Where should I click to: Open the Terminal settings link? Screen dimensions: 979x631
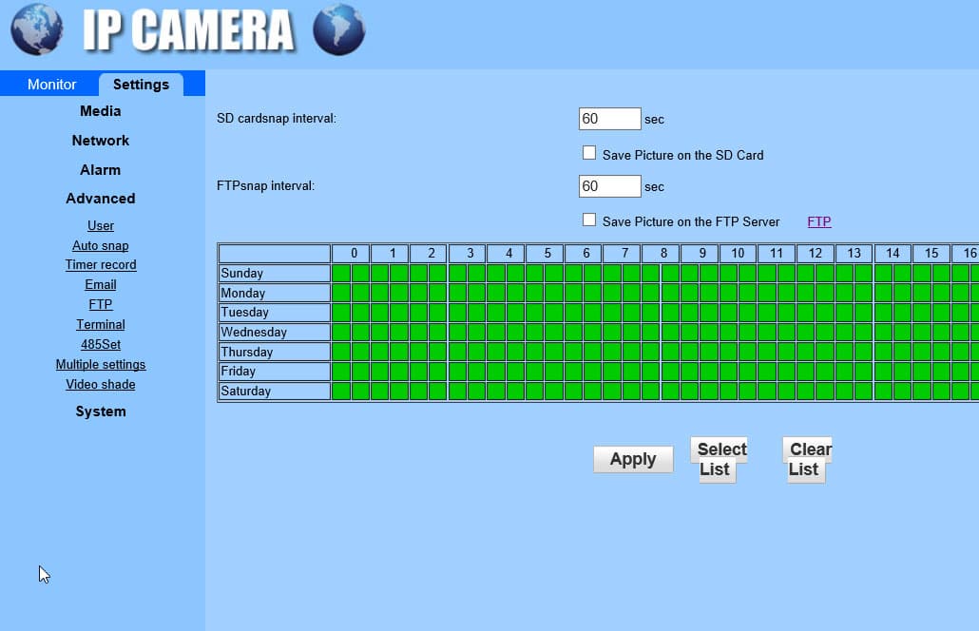click(x=101, y=325)
